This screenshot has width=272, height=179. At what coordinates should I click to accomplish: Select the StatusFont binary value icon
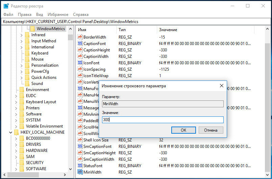click(80, 165)
